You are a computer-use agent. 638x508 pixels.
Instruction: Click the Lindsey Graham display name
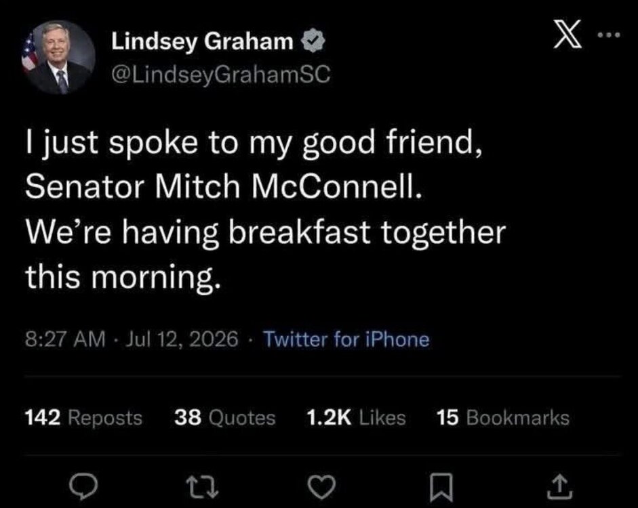[x=203, y=41]
